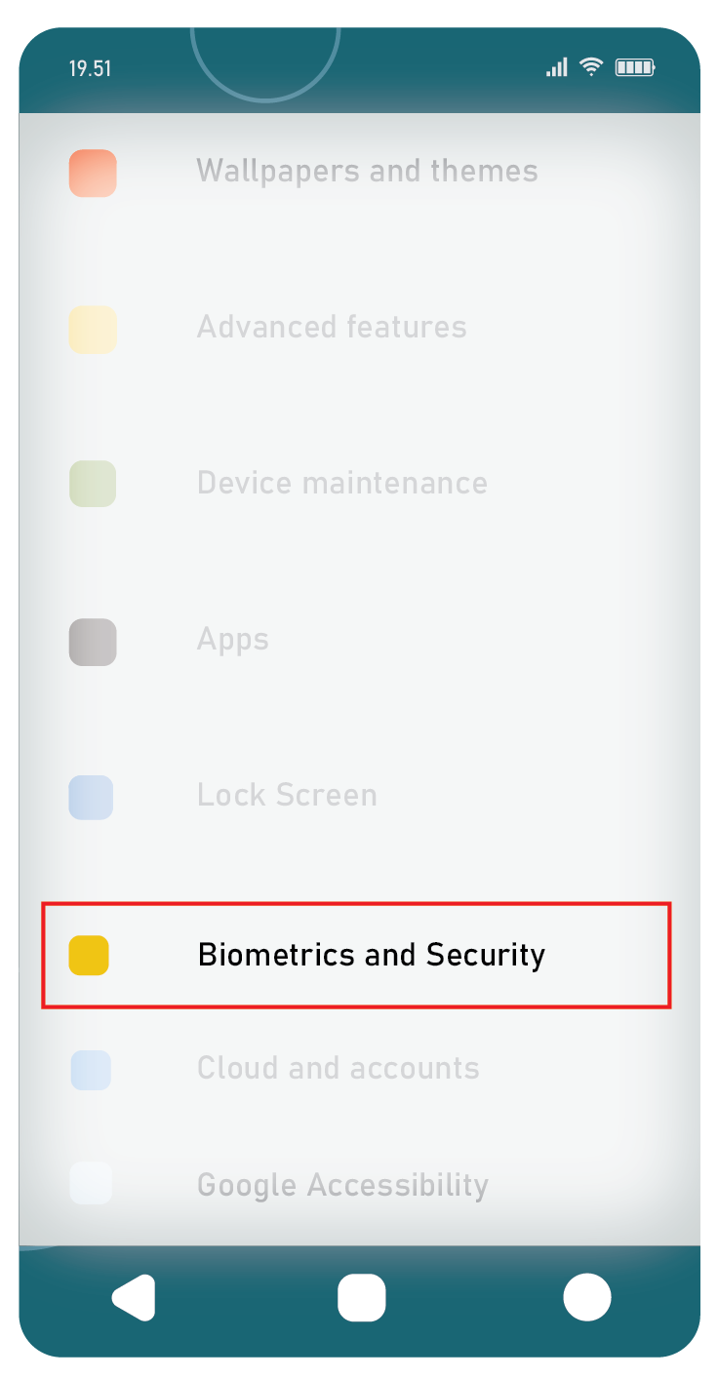Viewport: 718px width, 1378px height.
Task: Open Device maintenance settings
Action: 342,483
